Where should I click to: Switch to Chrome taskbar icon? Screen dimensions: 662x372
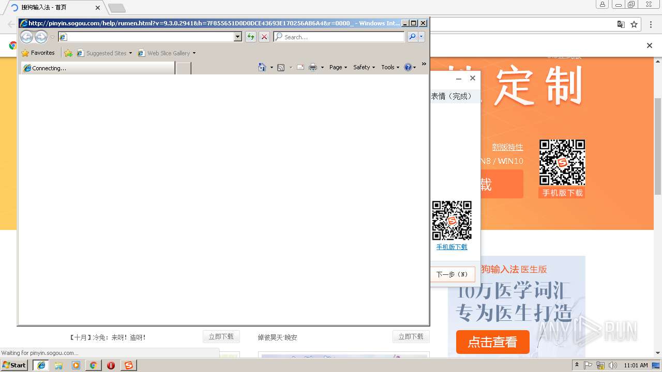click(x=93, y=365)
